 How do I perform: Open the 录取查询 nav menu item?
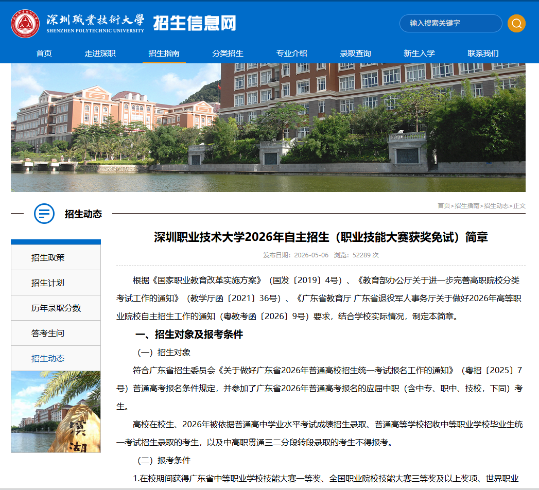pyautogui.click(x=355, y=53)
